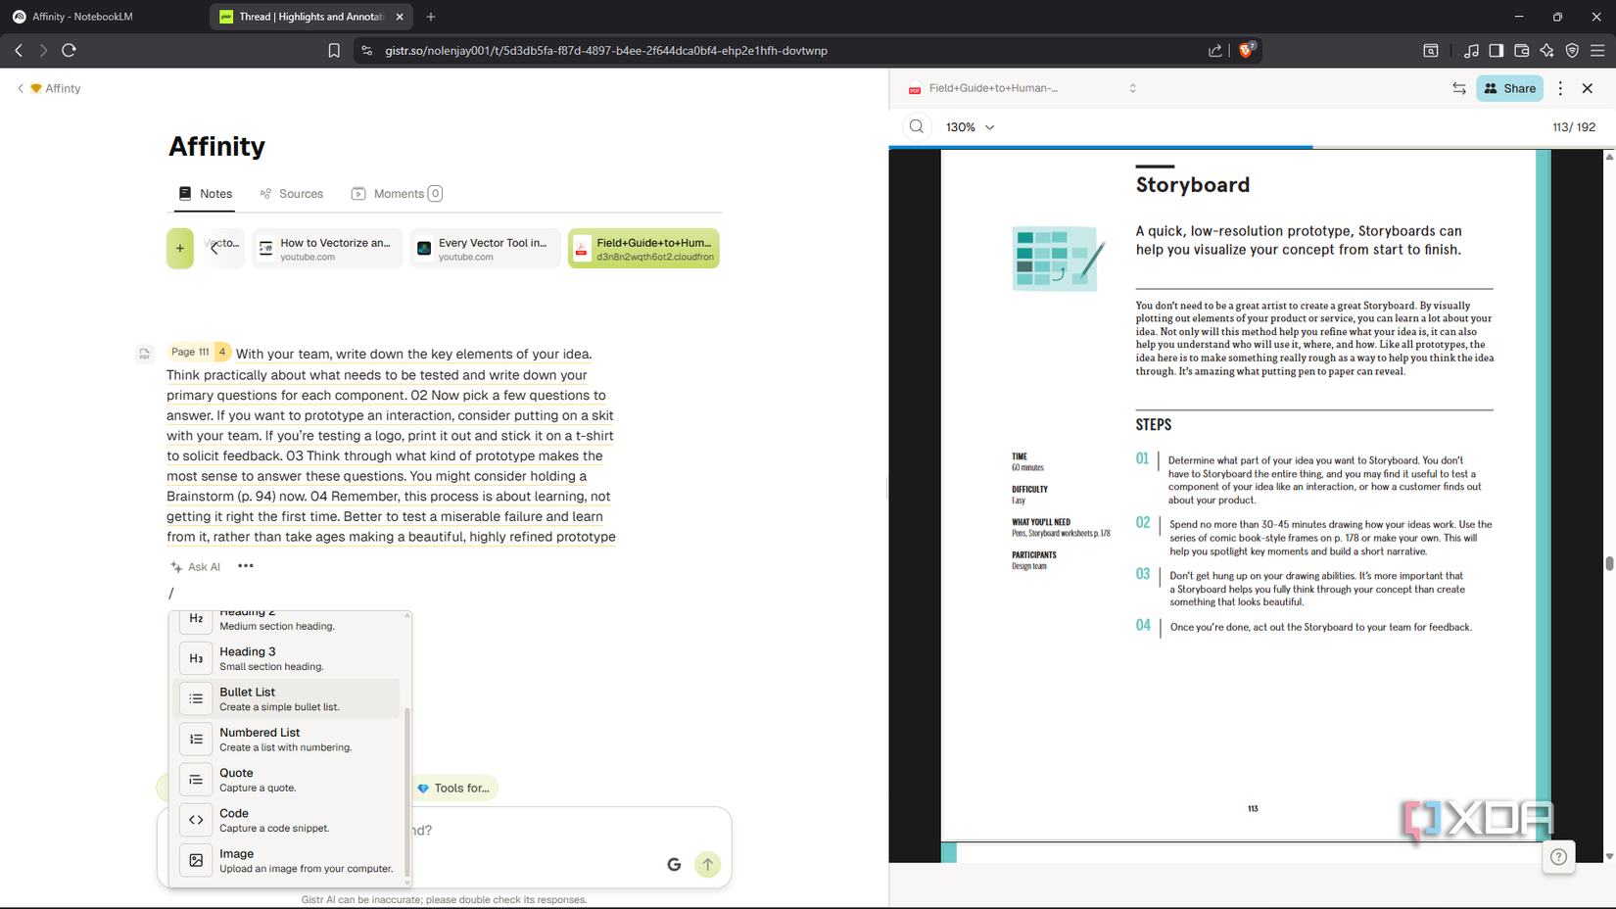Open the 130% zoom level dropdown
Viewport: 1616px width, 909px height.
click(970, 126)
